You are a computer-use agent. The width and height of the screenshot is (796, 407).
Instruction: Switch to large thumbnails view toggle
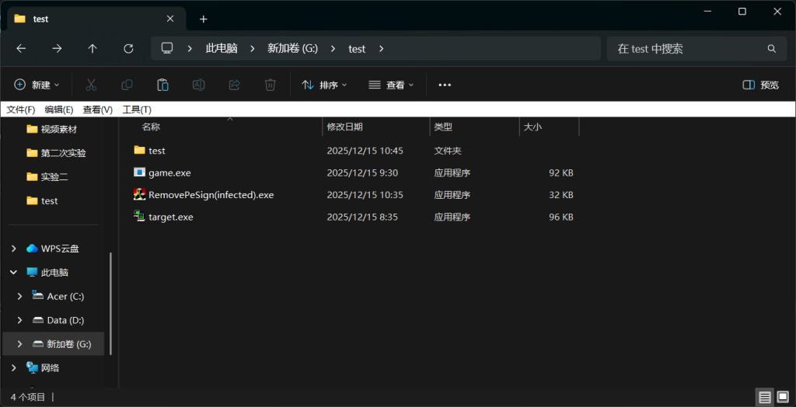(782, 397)
